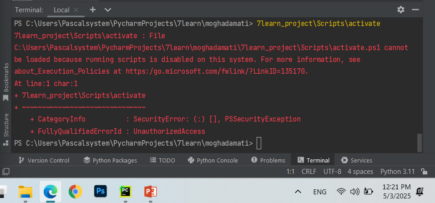This screenshot has height=203, width=435.
Task: Change UTF-8 file encoding setting
Action: (x=332, y=172)
